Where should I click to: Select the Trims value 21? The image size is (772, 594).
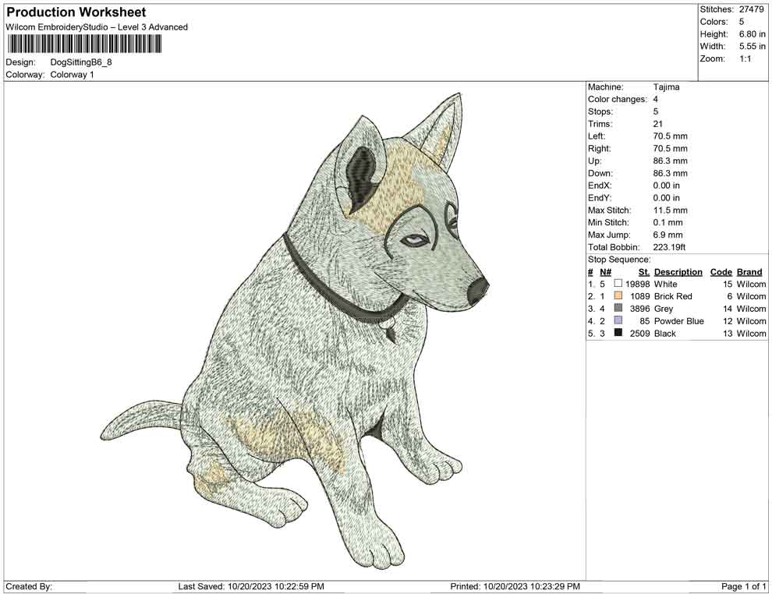pos(658,124)
